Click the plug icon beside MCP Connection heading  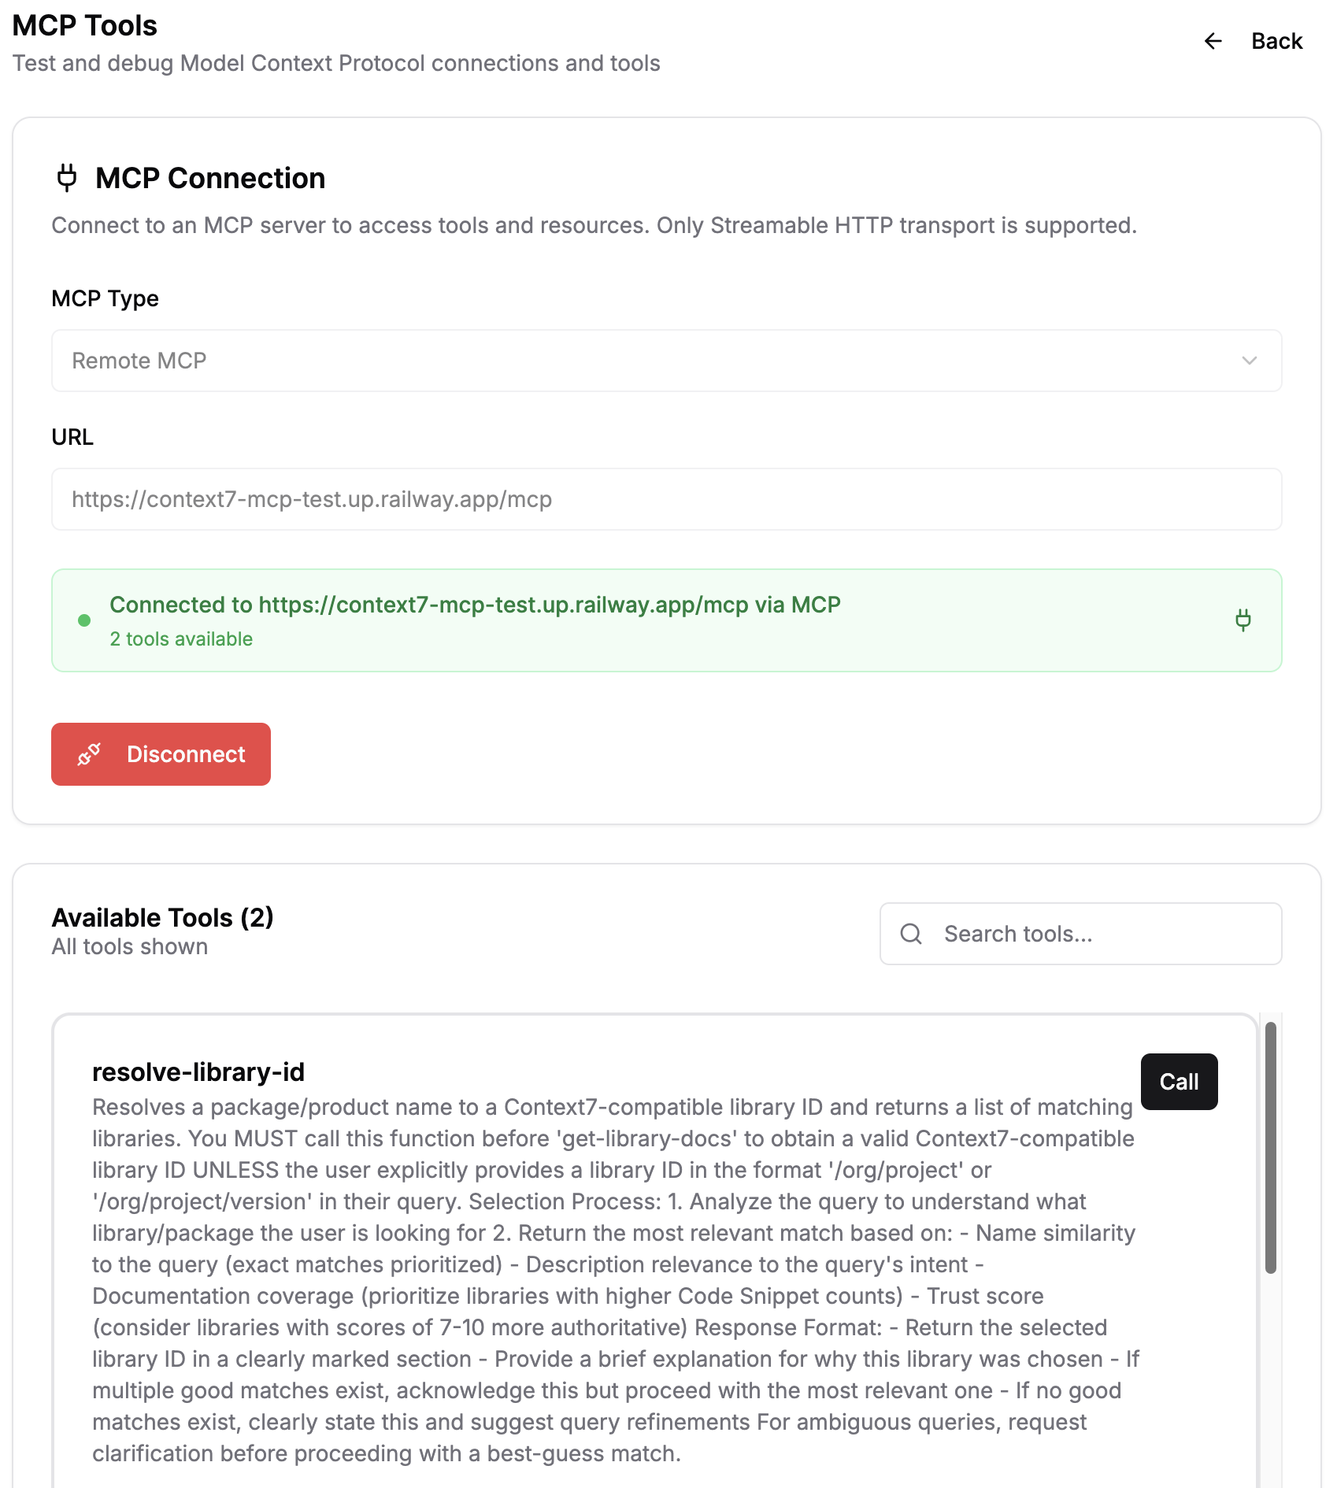click(66, 178)
